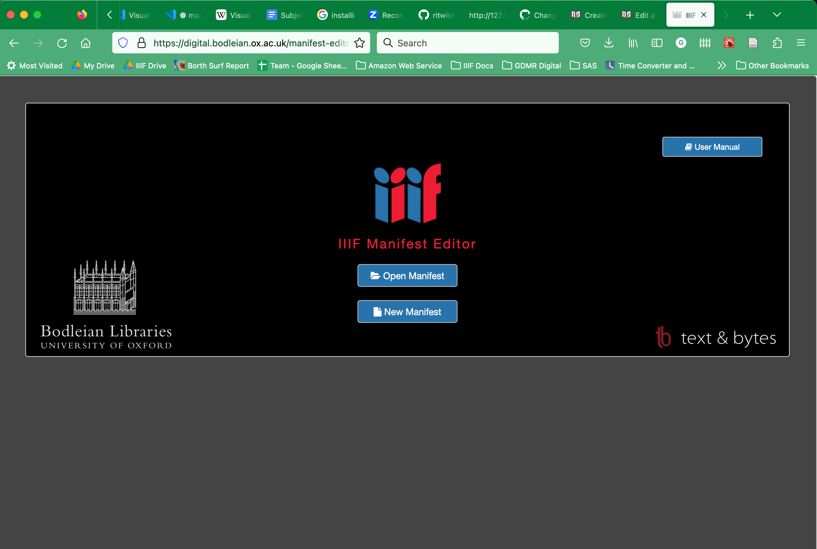This screenshot has width=817, height=549.
Task: Switch to GitHub ritwick tab
Action: coord(436,15)
